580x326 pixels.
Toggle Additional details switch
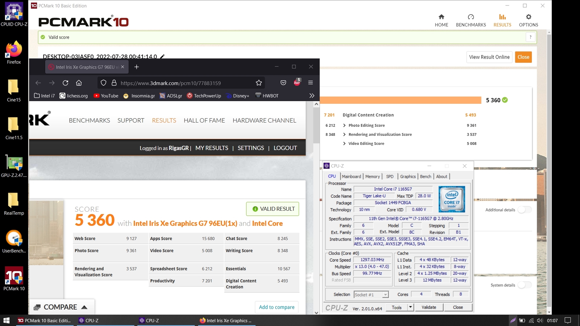point(525,210)
